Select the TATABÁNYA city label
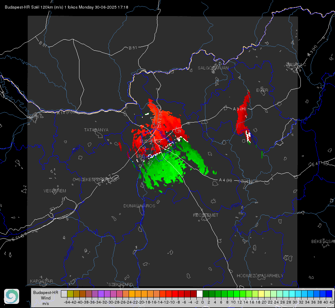This screenshot has width=335, height=308. 96,130
